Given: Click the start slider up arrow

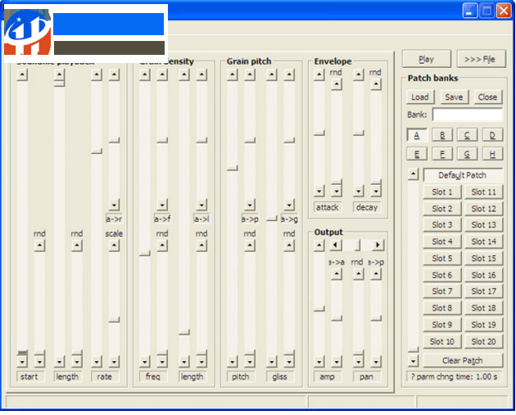Looking at the screenshot, I should click(22, 75).
